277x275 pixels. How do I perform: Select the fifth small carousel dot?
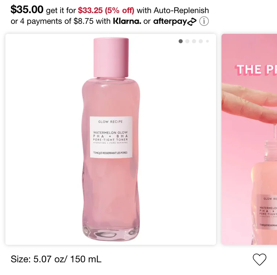(x=207, y=41)
